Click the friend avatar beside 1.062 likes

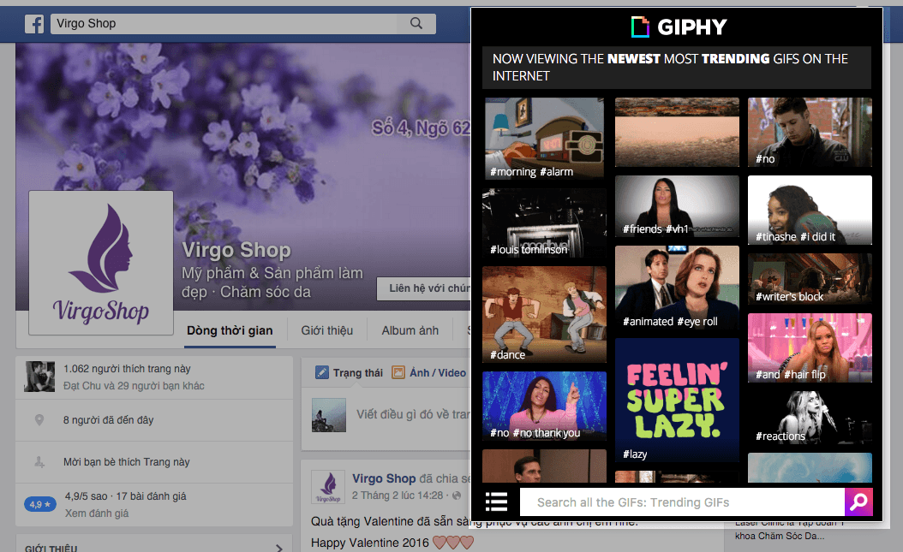click(x=39, y=377)
